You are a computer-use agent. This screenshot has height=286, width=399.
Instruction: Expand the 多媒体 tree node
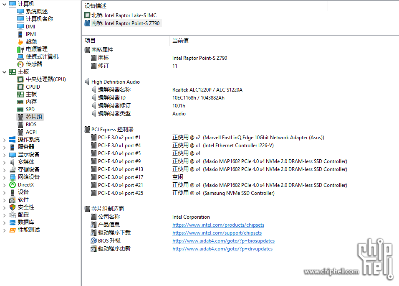4,162
